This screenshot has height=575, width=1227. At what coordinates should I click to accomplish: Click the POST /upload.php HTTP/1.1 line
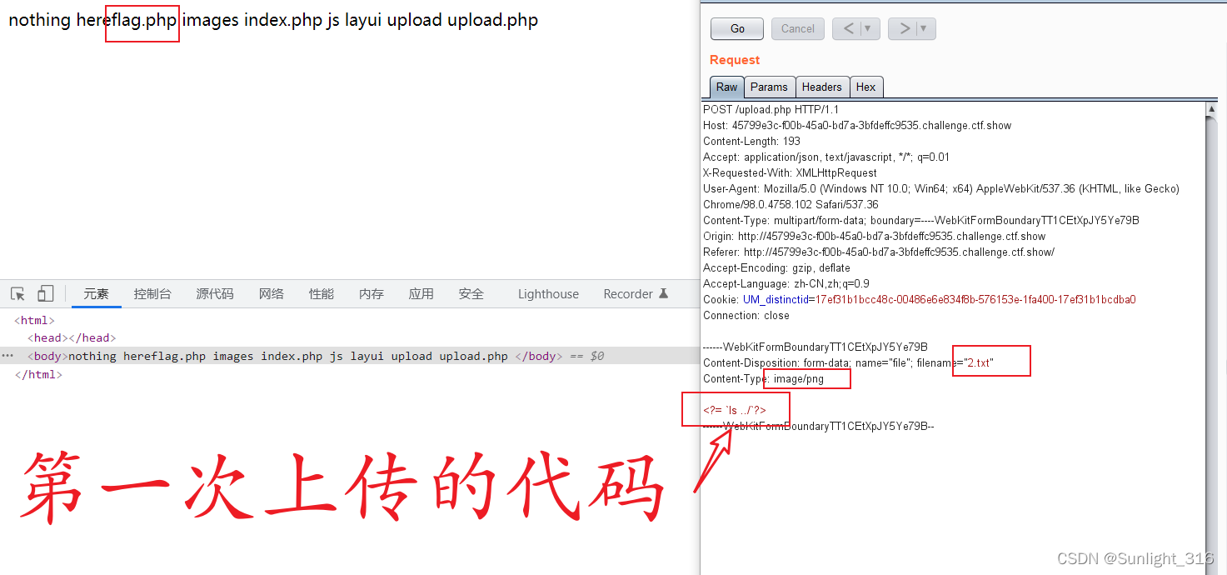click(x=771, y=109)
